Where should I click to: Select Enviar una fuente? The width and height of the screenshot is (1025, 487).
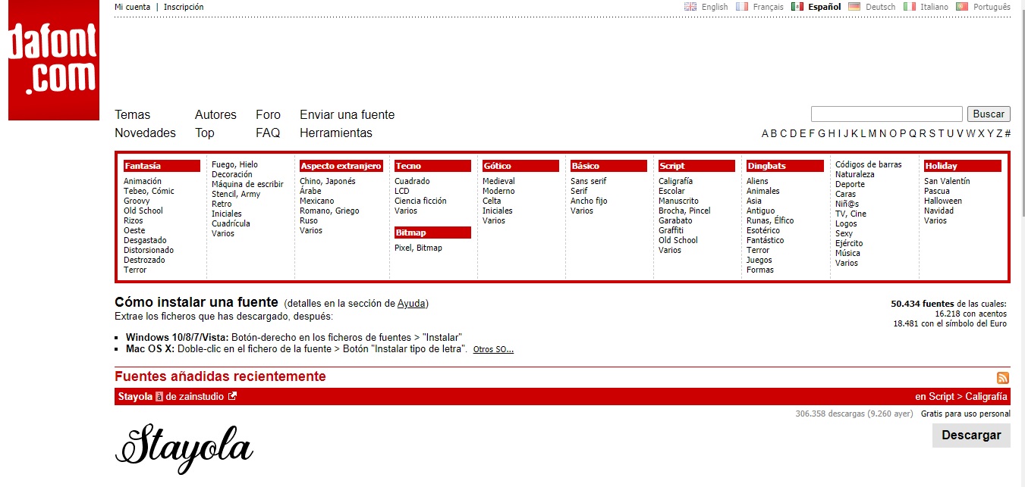tap(347, 115)
